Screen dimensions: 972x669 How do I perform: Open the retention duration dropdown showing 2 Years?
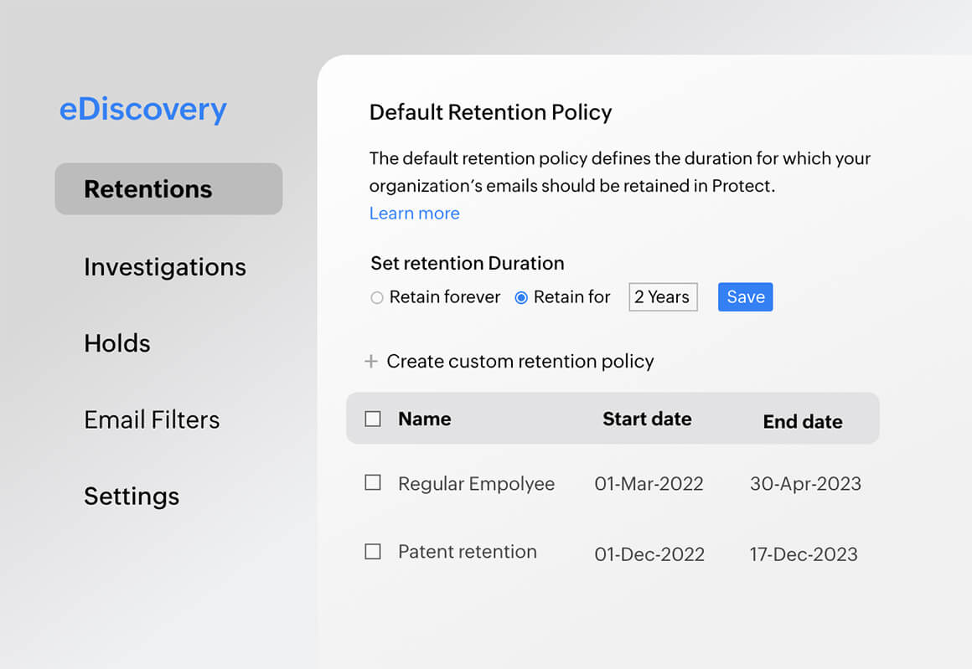(663, 296)
